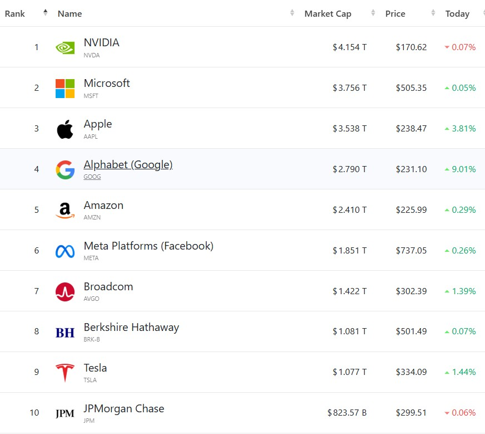Select the $4.154 T market cap value
This screenshot has height=434, width=485.
coord(349,47)
